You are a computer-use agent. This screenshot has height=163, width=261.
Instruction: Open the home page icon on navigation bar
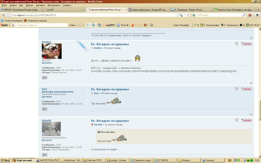click(257, 15)
